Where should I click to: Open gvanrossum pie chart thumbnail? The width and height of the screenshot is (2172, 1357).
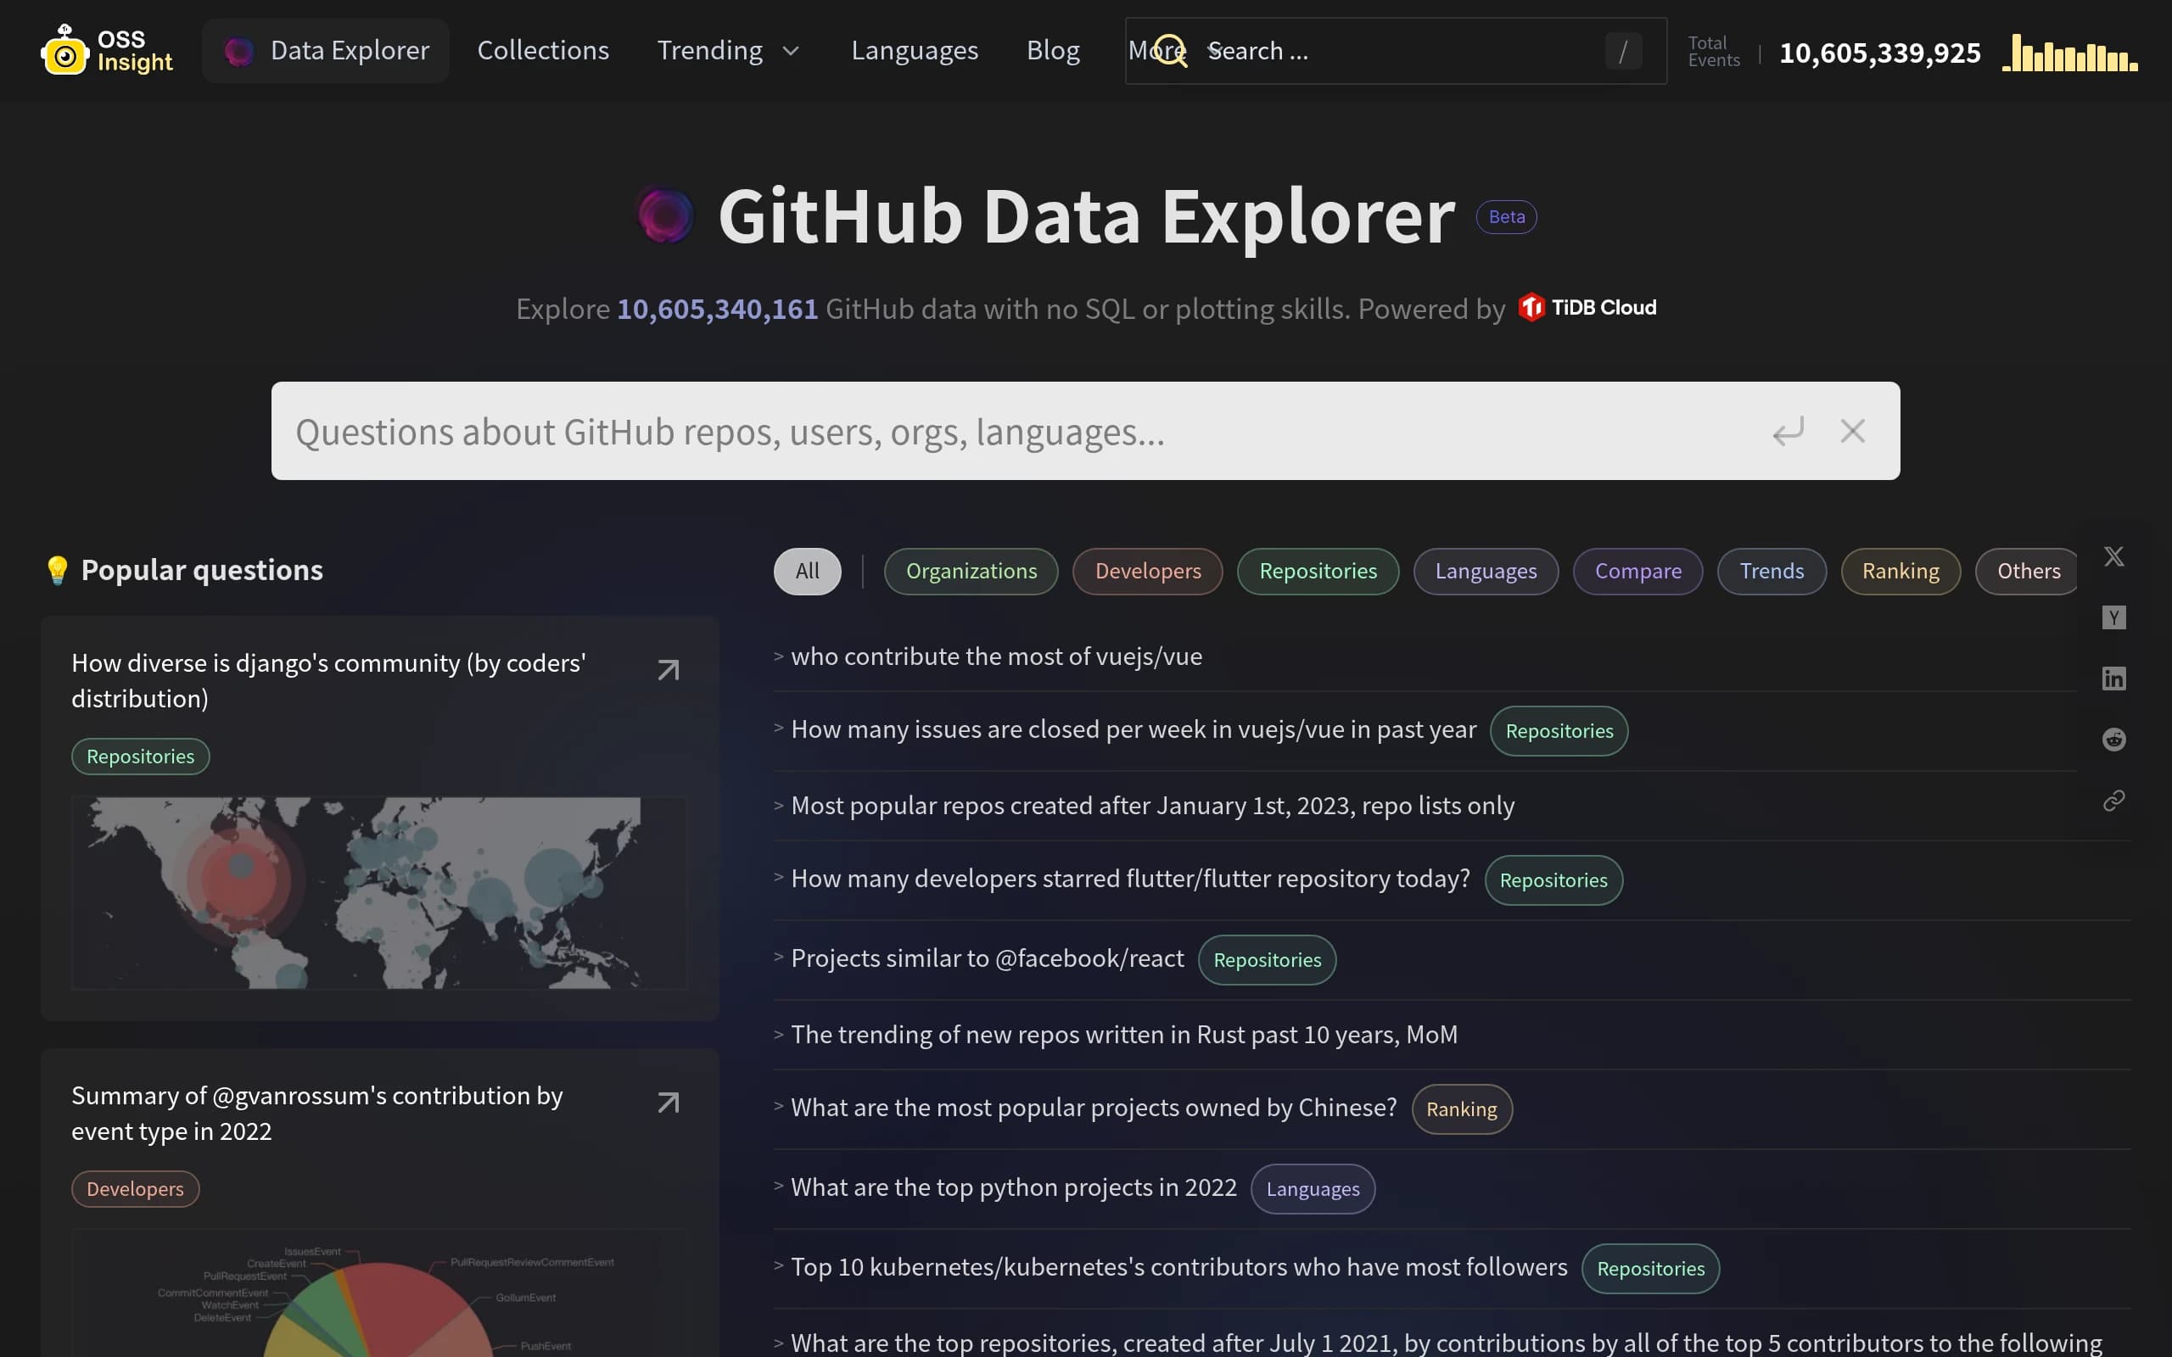point(379,1293)
